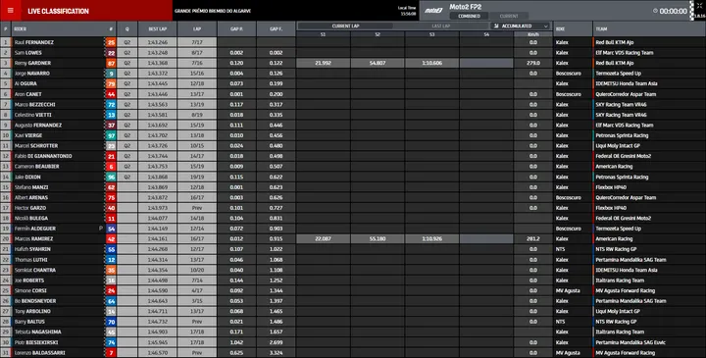Click the Km/h column header

[533, 34]
